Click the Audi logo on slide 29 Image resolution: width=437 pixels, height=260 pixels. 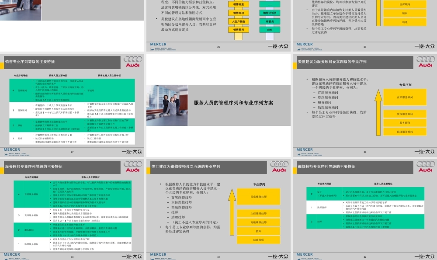426,62
